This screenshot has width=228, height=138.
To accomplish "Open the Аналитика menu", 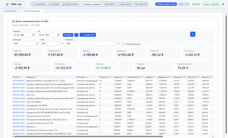I will point(141,4).
